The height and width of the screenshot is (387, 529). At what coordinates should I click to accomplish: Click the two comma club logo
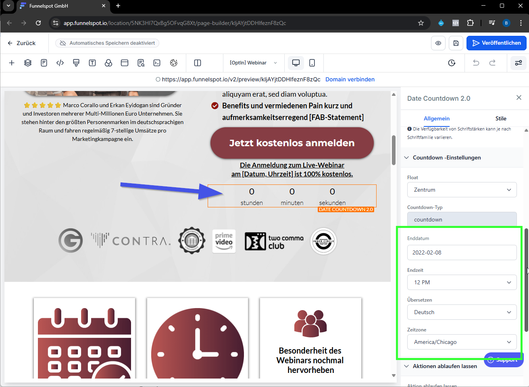[274, 242]
